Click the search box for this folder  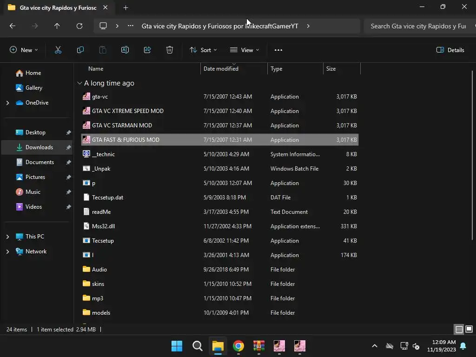[420, 26]
